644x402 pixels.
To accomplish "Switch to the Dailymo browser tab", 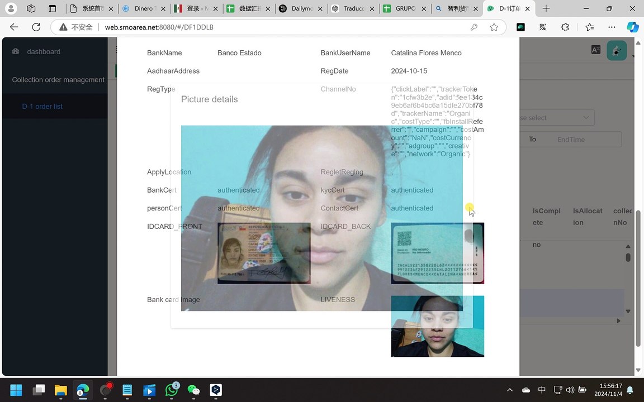I will 301,8.
